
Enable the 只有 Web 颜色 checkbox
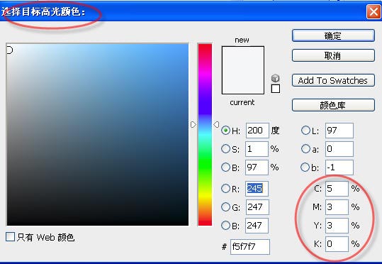[10, 236]
